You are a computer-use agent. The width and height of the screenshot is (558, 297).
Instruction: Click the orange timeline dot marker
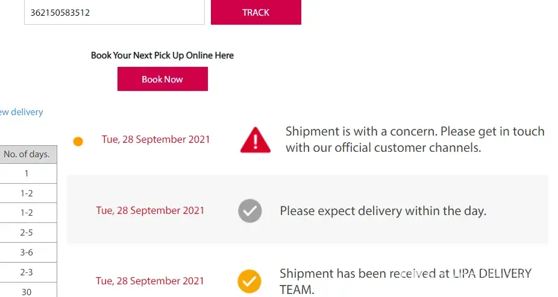[x=78, y=142]
